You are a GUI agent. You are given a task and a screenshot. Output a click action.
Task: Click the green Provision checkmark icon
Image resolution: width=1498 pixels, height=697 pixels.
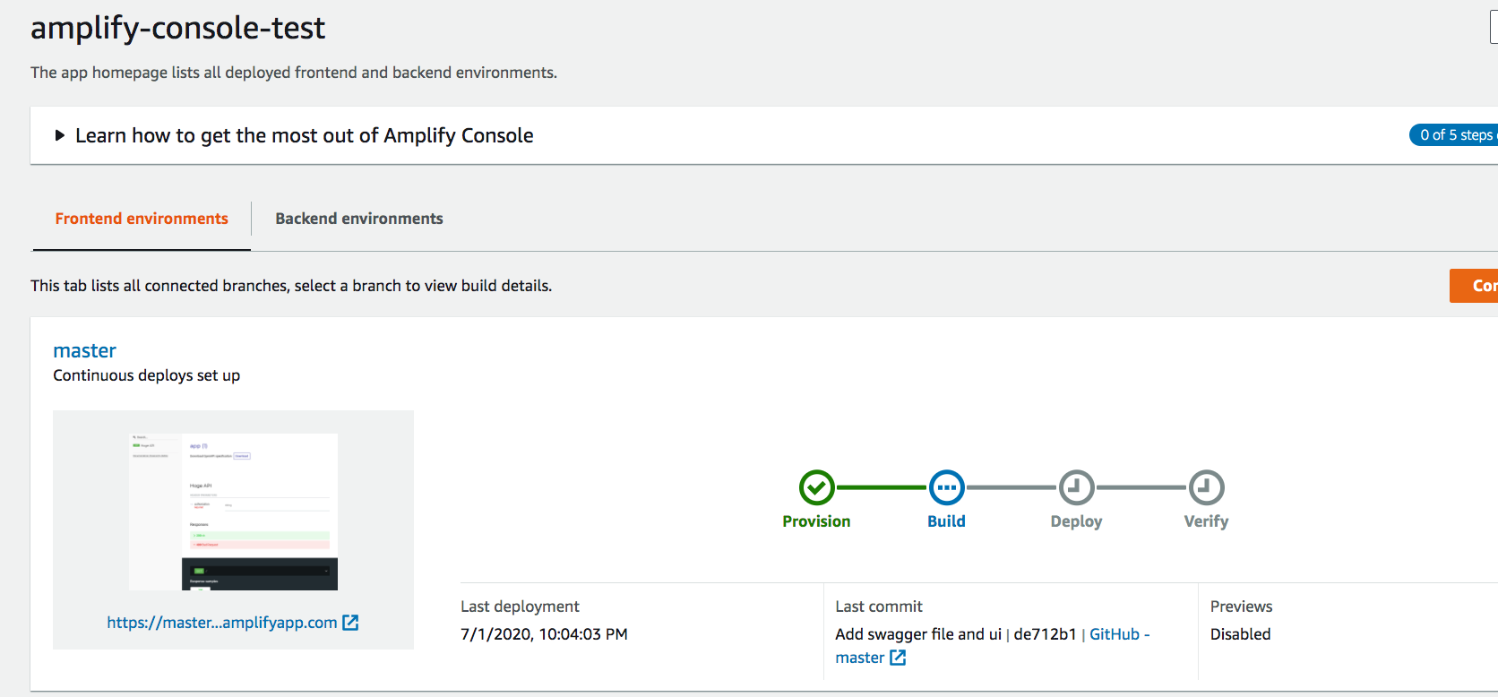tap(816, 488)
